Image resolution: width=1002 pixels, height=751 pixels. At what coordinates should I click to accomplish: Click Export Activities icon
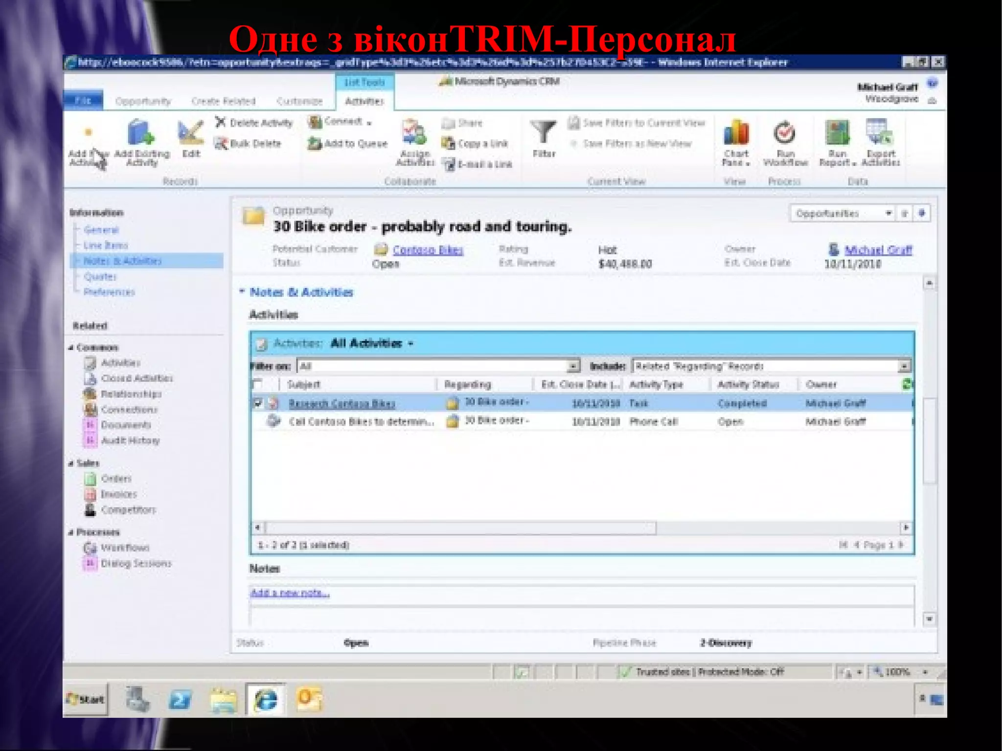click(x=880, y=133)
